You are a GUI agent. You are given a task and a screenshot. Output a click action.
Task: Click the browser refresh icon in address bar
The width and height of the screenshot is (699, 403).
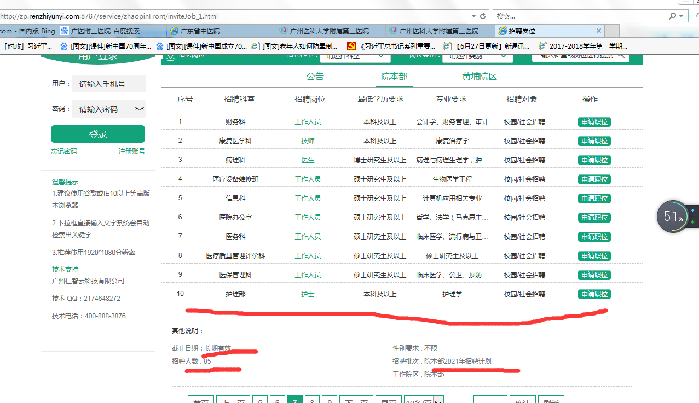click(483, 16)
